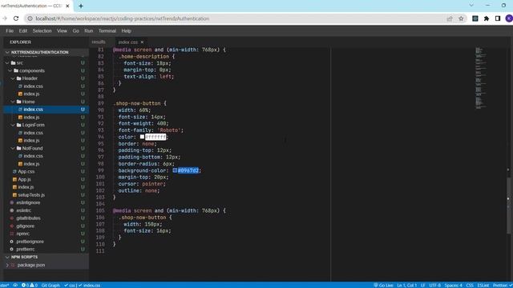Viewport: 513px width, 288px height.
Task: Open index.css in the LoginForm folder
Action: 33,133
